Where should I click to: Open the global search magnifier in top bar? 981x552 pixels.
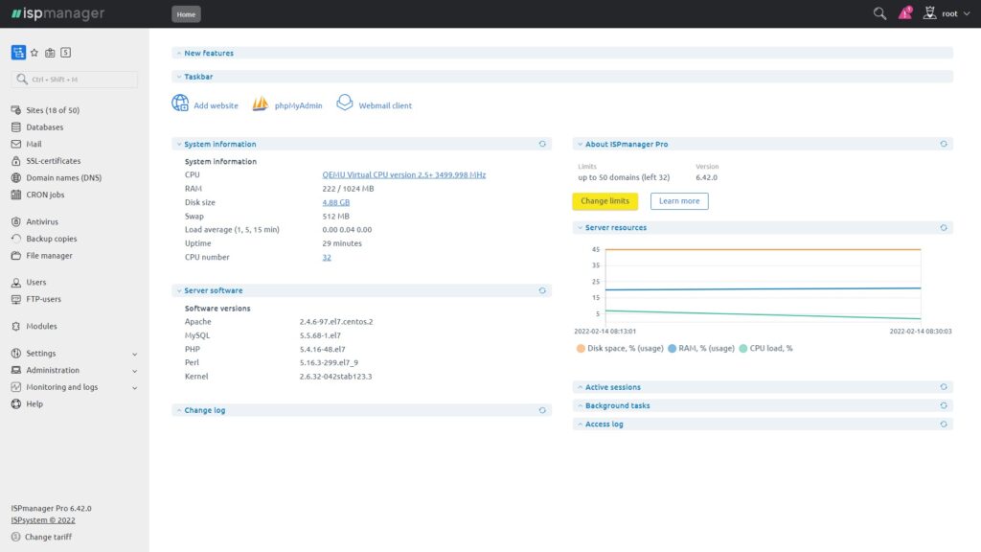tap(879, 13)
